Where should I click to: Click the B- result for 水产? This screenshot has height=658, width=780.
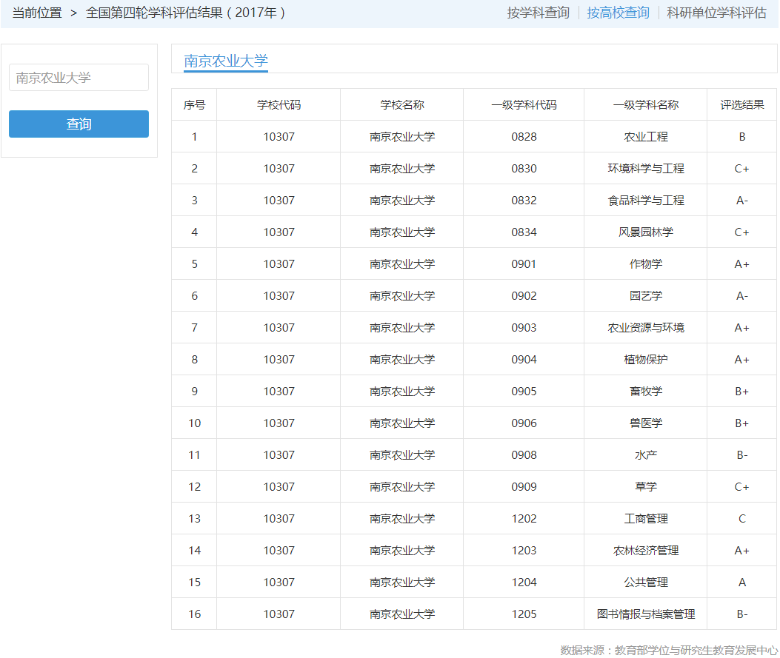(741, 454)
